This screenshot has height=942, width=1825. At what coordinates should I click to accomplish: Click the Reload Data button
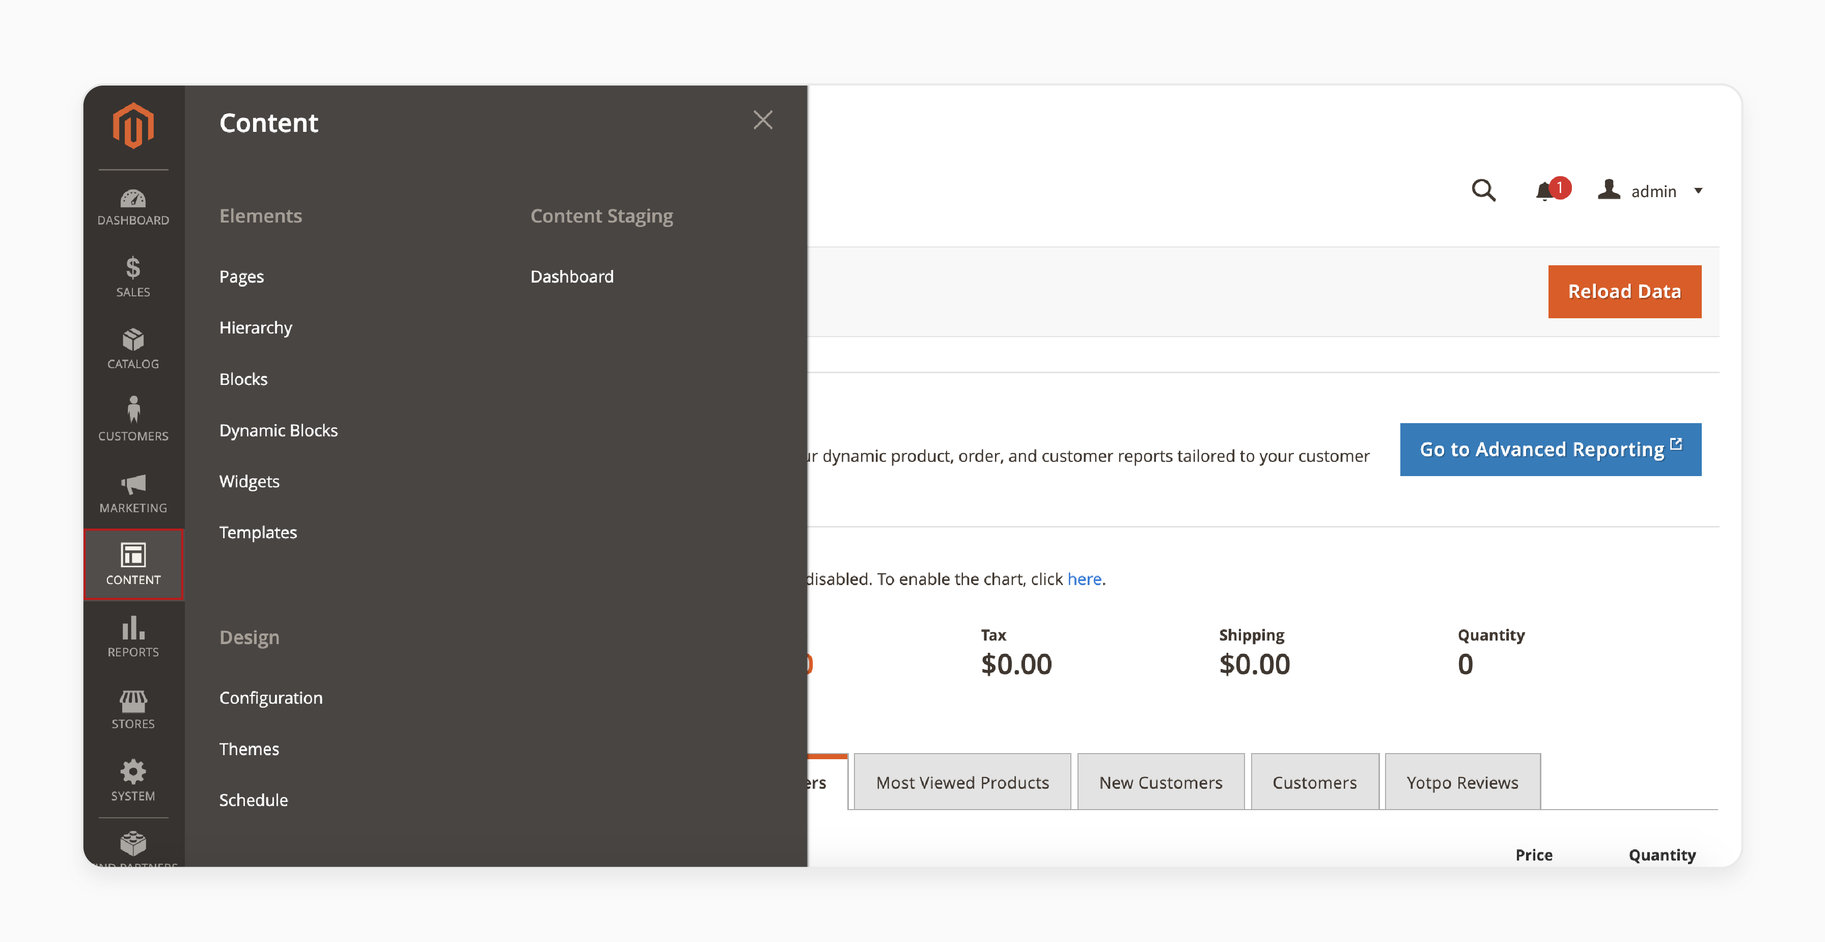pos(1624,292)
